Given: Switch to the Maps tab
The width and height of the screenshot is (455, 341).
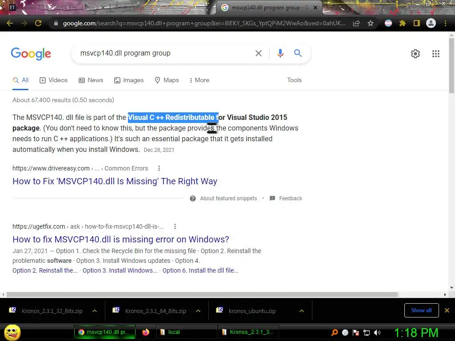Looking at the screenshot, I should point(167,80).
